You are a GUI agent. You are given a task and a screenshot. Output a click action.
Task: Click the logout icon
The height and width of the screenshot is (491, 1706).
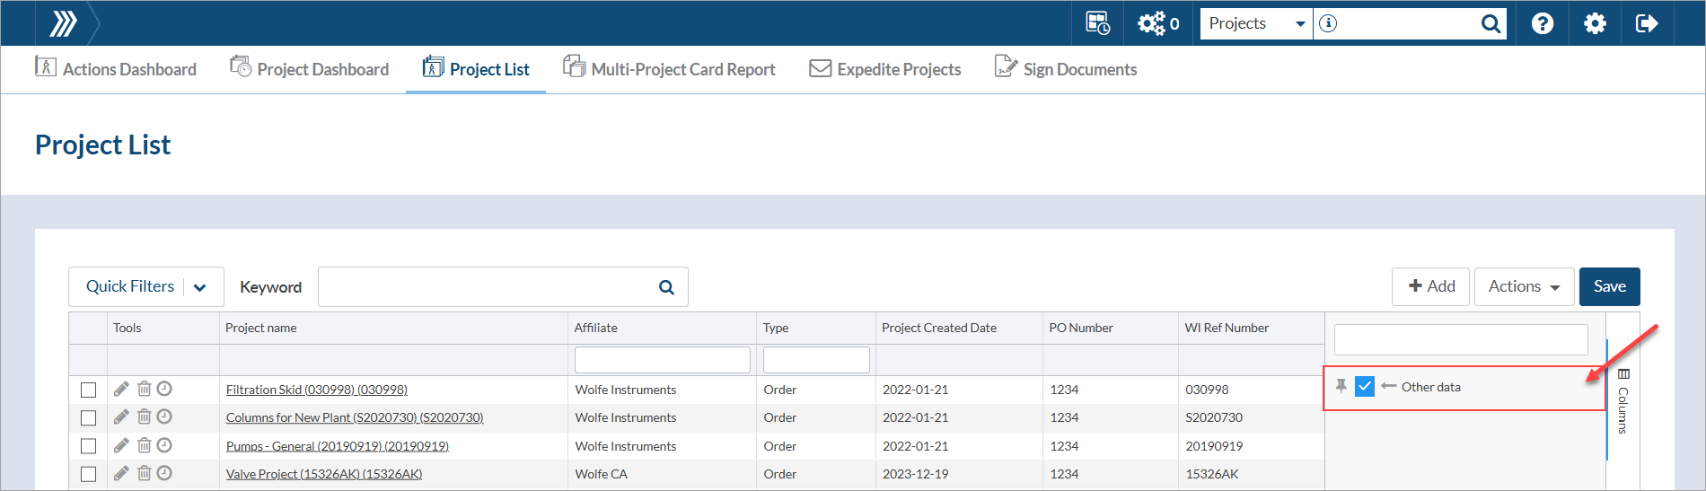click(x=1647, y=23)
